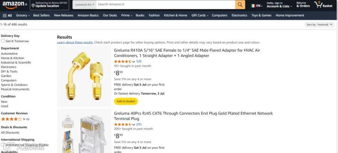Expand the Lumatech-EU search category dropdown

tap(84, 4)
